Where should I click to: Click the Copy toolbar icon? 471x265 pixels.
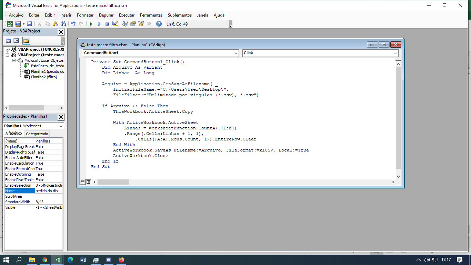tap(47, 24)
